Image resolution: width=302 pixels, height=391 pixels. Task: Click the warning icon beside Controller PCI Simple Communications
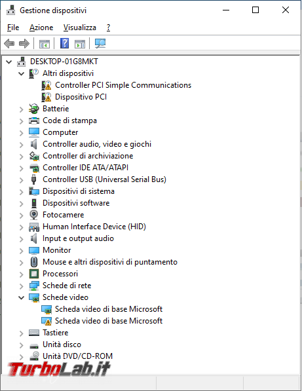coord(47,85)
